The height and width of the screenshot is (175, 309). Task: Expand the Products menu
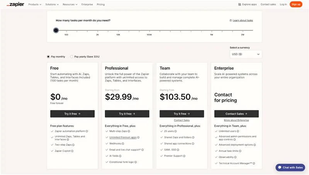click(x=35, y=4)
